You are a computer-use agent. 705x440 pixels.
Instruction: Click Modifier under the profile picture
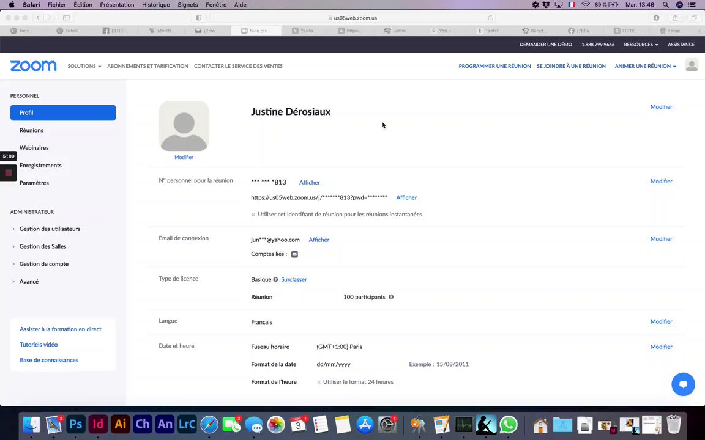tap(184, 157)
